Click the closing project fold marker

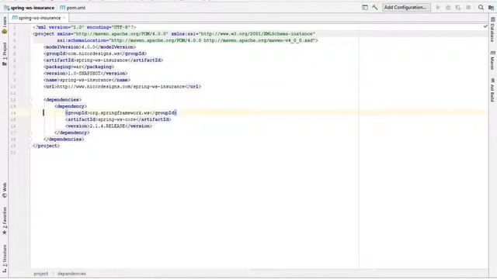coord(30,146)
